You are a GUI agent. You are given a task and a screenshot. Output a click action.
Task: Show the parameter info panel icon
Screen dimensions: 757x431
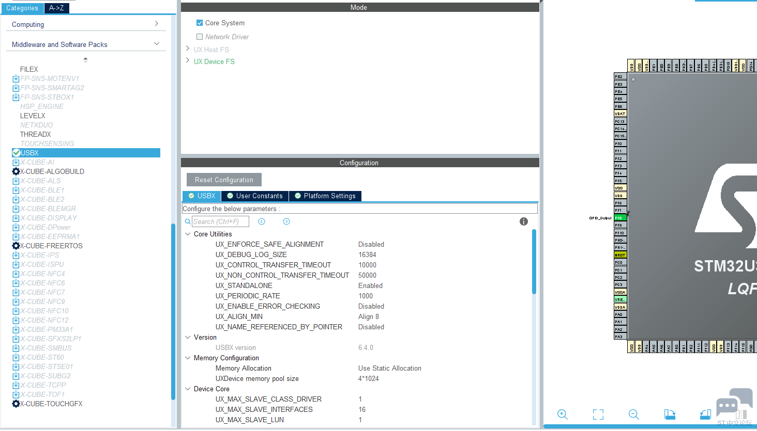pos(524,221)
